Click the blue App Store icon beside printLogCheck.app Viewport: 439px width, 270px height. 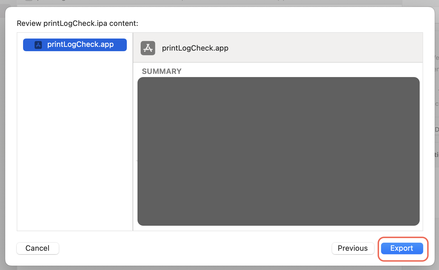coord(38,45)
